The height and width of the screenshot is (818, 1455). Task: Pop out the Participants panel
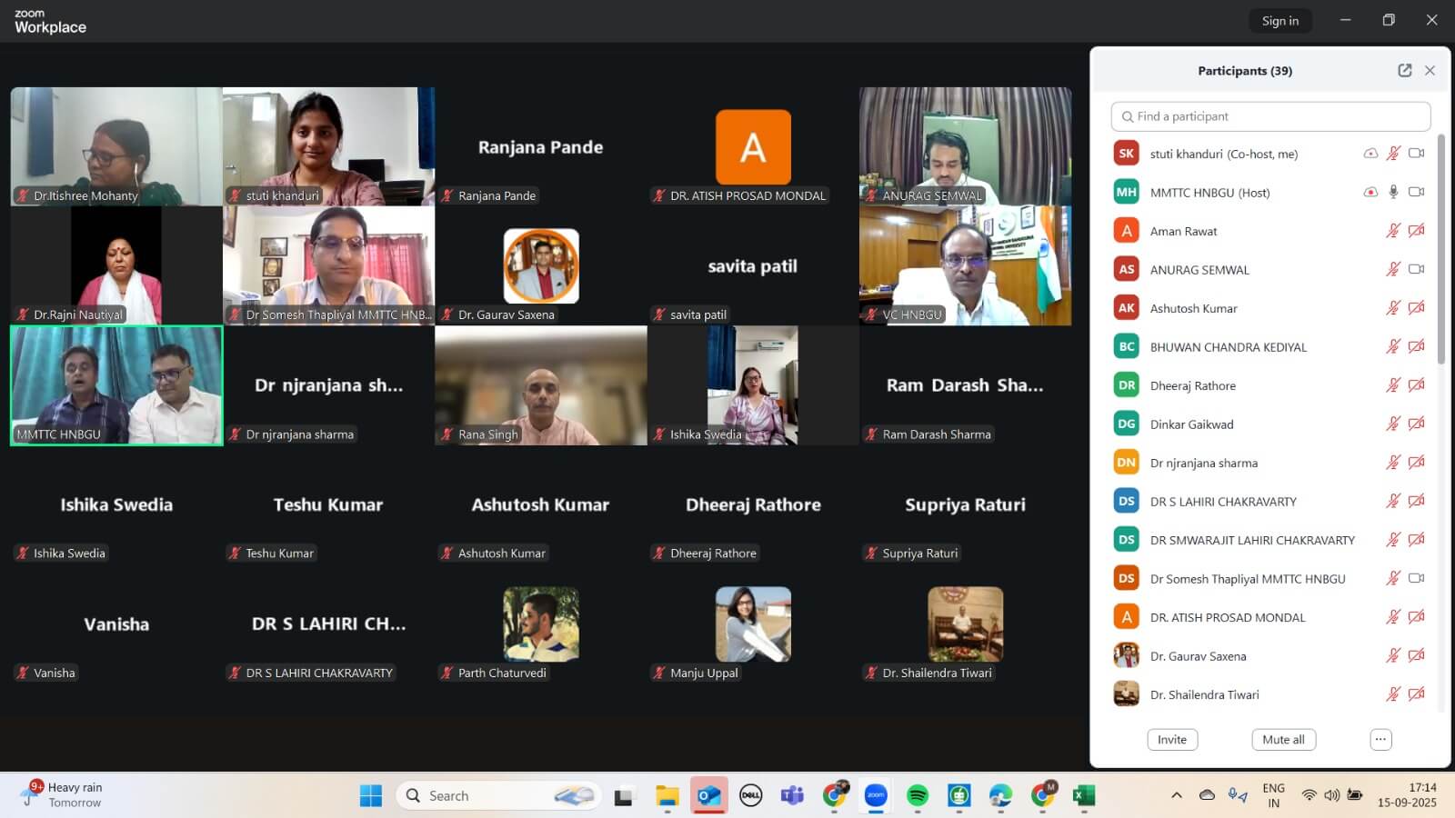click(1404, 71)
